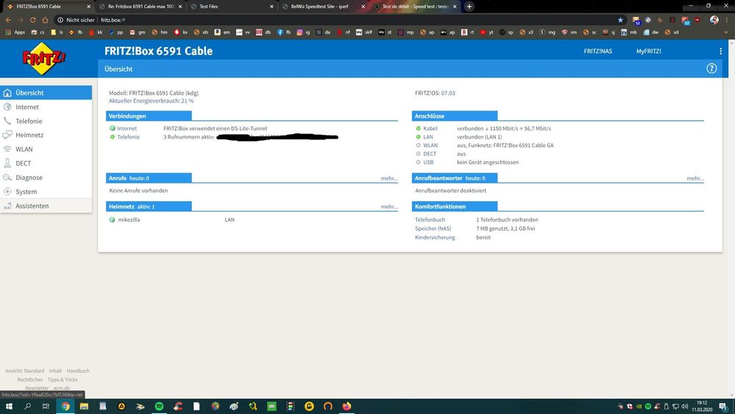The width and height of the screenshot is (735, 414).
Task: Open Firefox from the taskbar
Action: (x=347, y=407)
